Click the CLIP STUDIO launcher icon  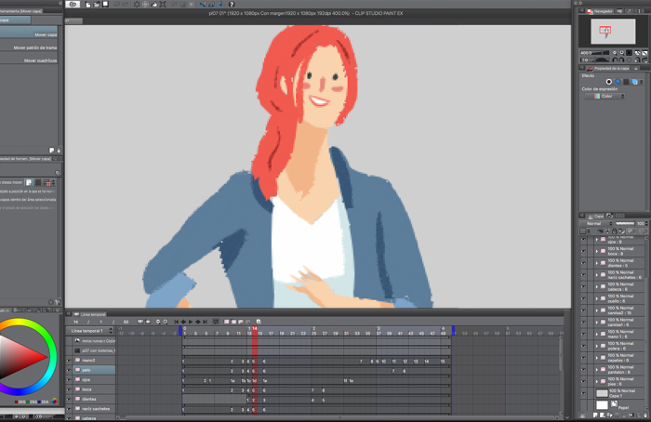pos(73,5)
